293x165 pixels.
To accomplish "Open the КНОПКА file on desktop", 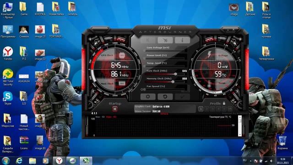I will click(x=40, y=9).
